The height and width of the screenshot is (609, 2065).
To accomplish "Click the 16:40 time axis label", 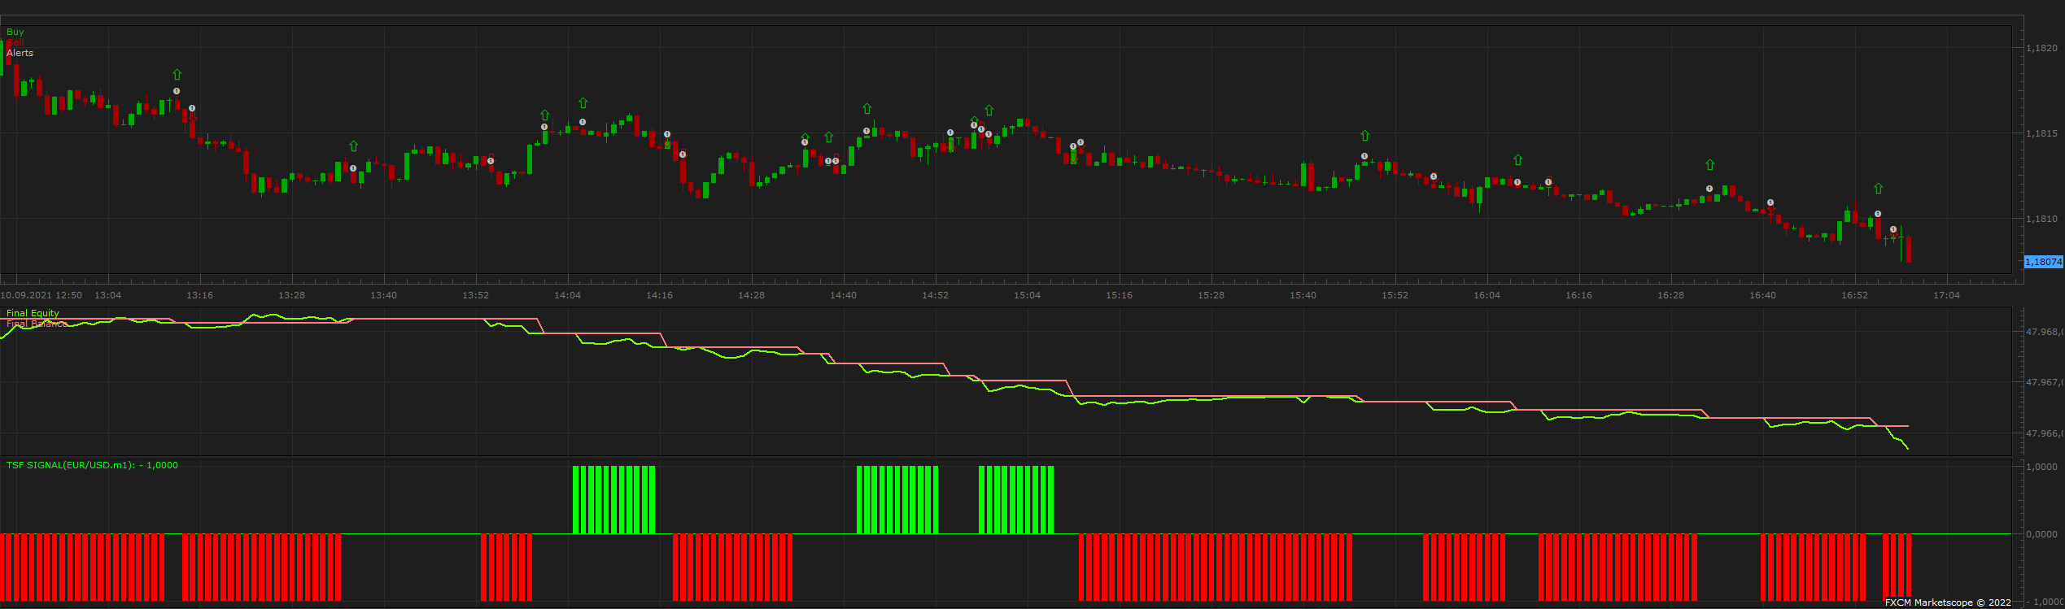I will click(x=1763, y=295).
